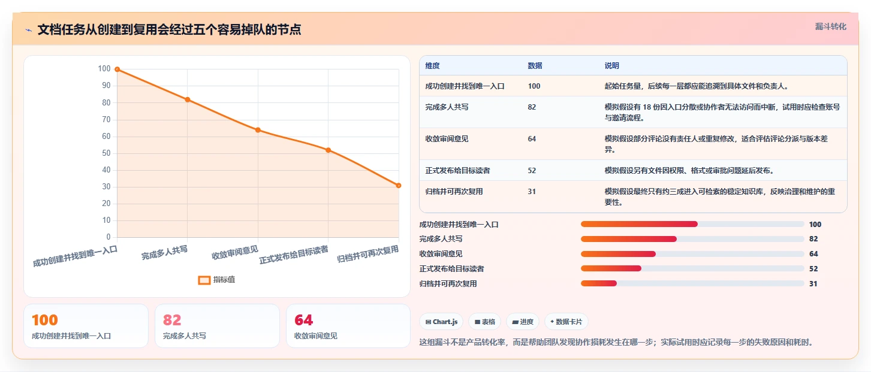Click the 漏斗转化 label in header
Image resolution: width=871 pixels, height=372 pixels.
coord(831,27)
